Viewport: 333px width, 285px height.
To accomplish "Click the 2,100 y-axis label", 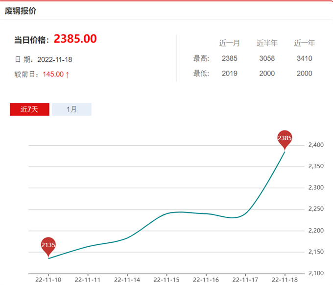I will click(316, 273).
